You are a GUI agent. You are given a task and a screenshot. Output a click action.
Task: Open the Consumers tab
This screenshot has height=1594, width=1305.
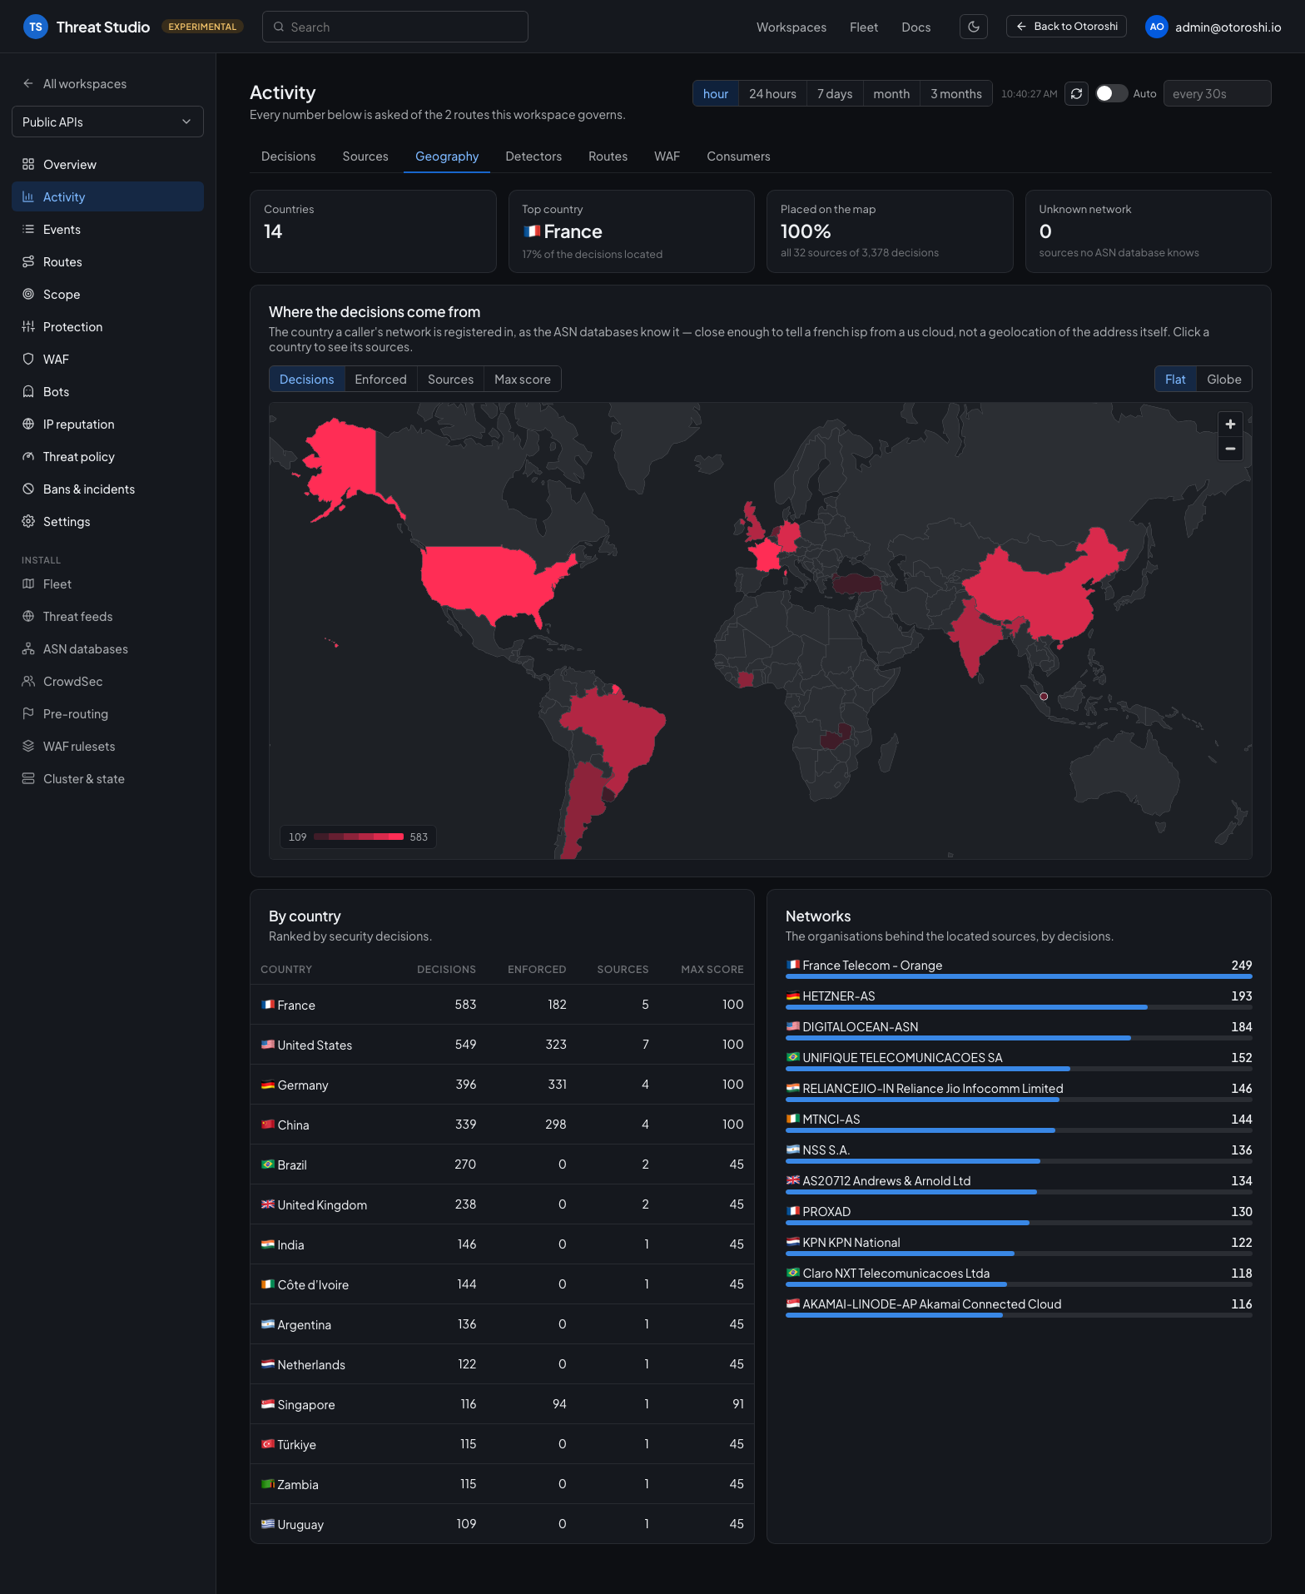pos(738,156)
